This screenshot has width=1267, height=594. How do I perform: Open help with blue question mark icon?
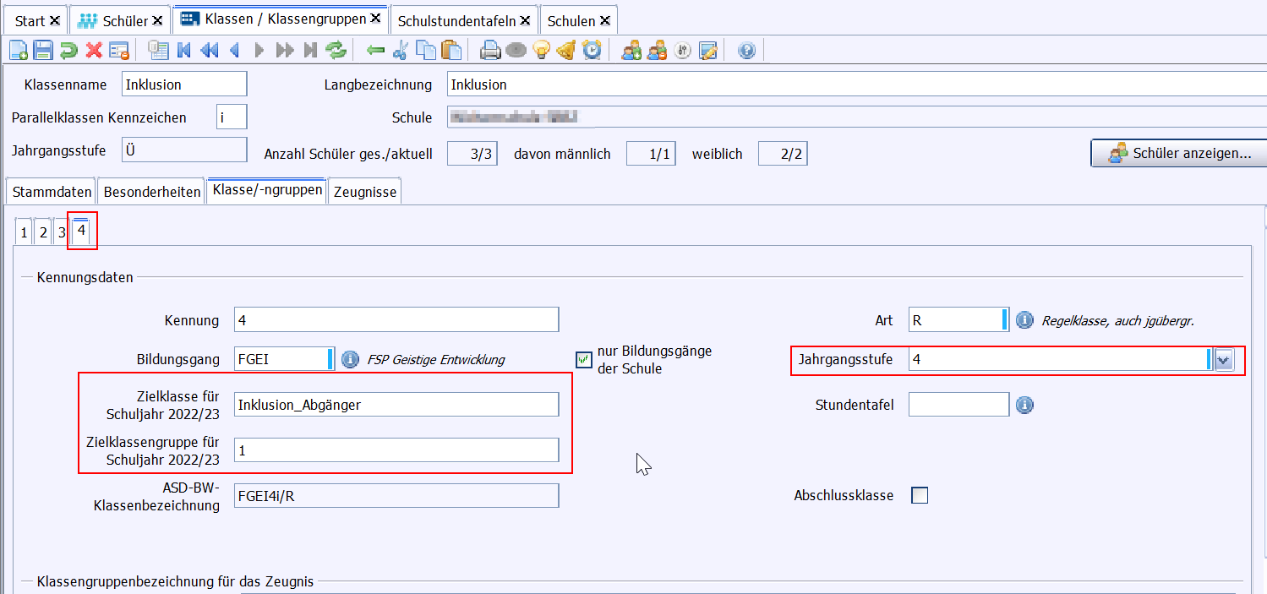pyautogui.click(x=746, y=51)
